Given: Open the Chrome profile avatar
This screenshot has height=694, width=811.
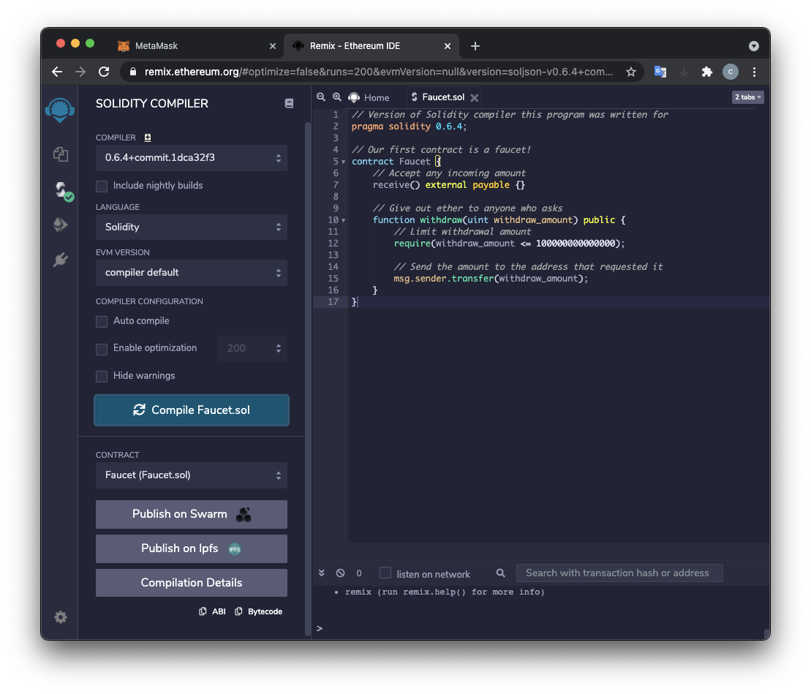Looking at the screenshot, I should (x=731, y=72).
